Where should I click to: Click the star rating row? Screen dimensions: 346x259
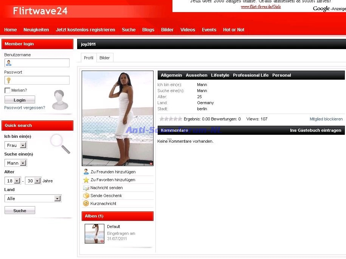point(171,119)
